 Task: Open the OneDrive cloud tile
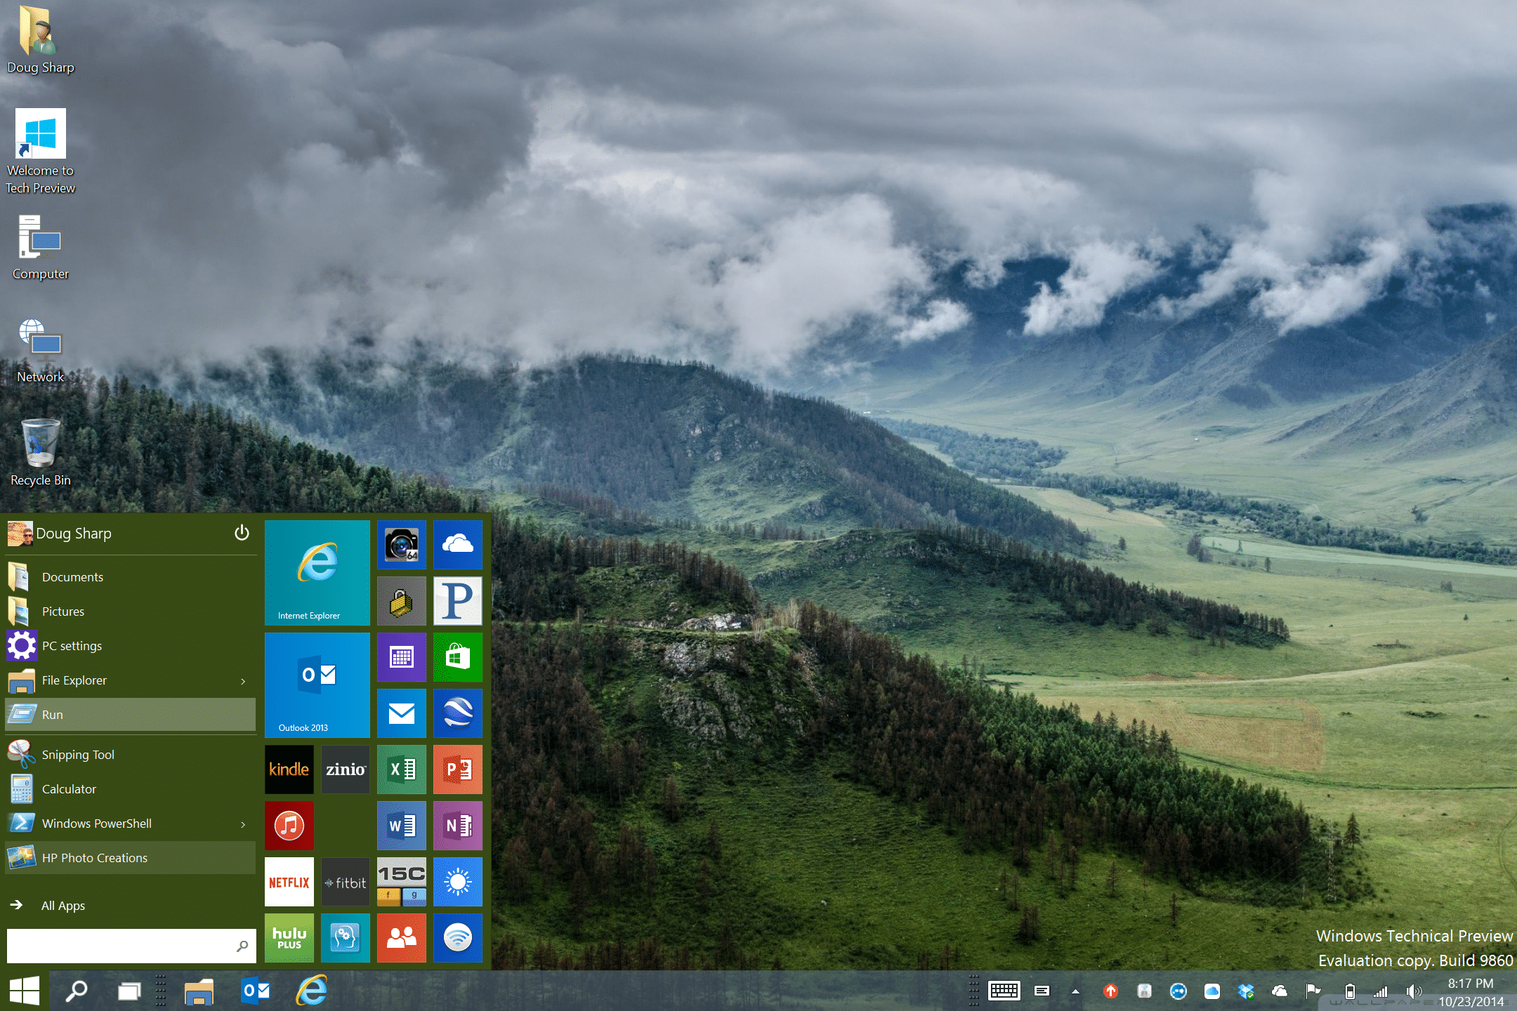[x=458, y=545]
